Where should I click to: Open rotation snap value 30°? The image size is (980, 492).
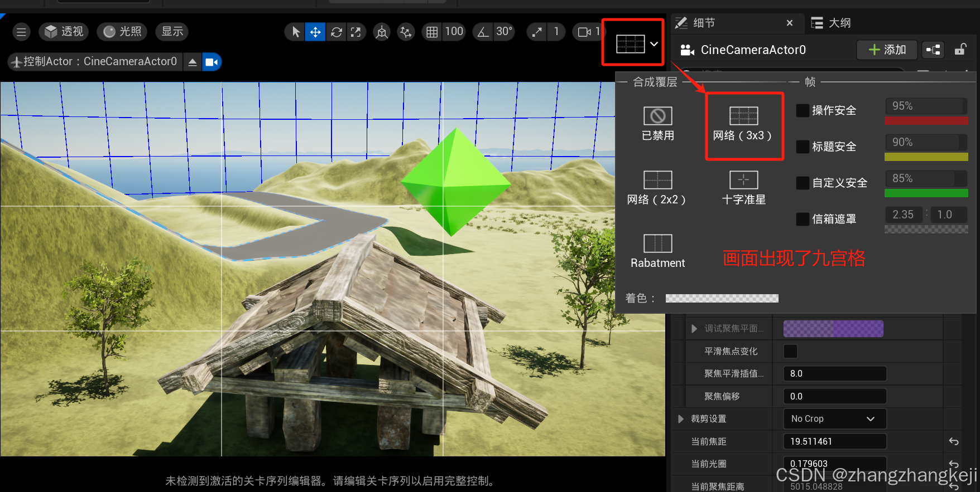pos(504,32)
